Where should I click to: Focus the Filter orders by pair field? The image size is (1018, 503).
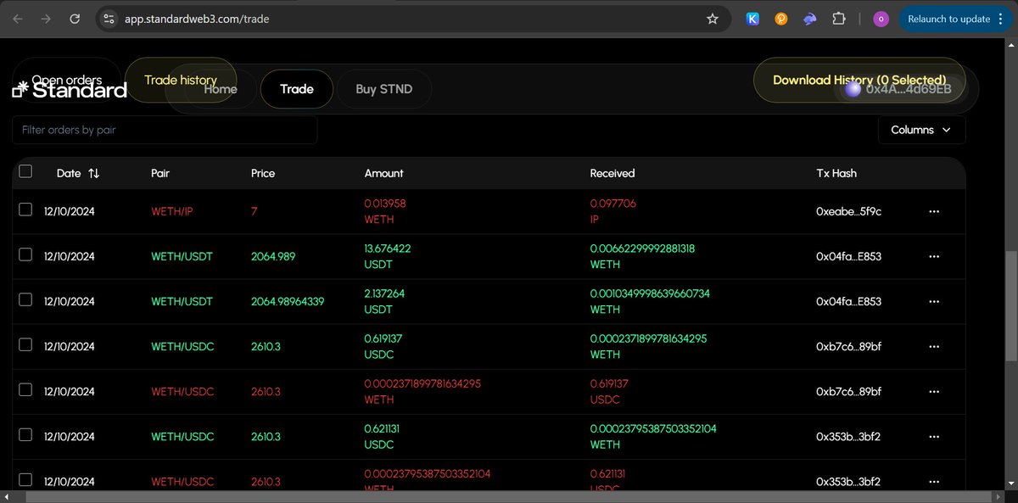(x=165, y=130)
